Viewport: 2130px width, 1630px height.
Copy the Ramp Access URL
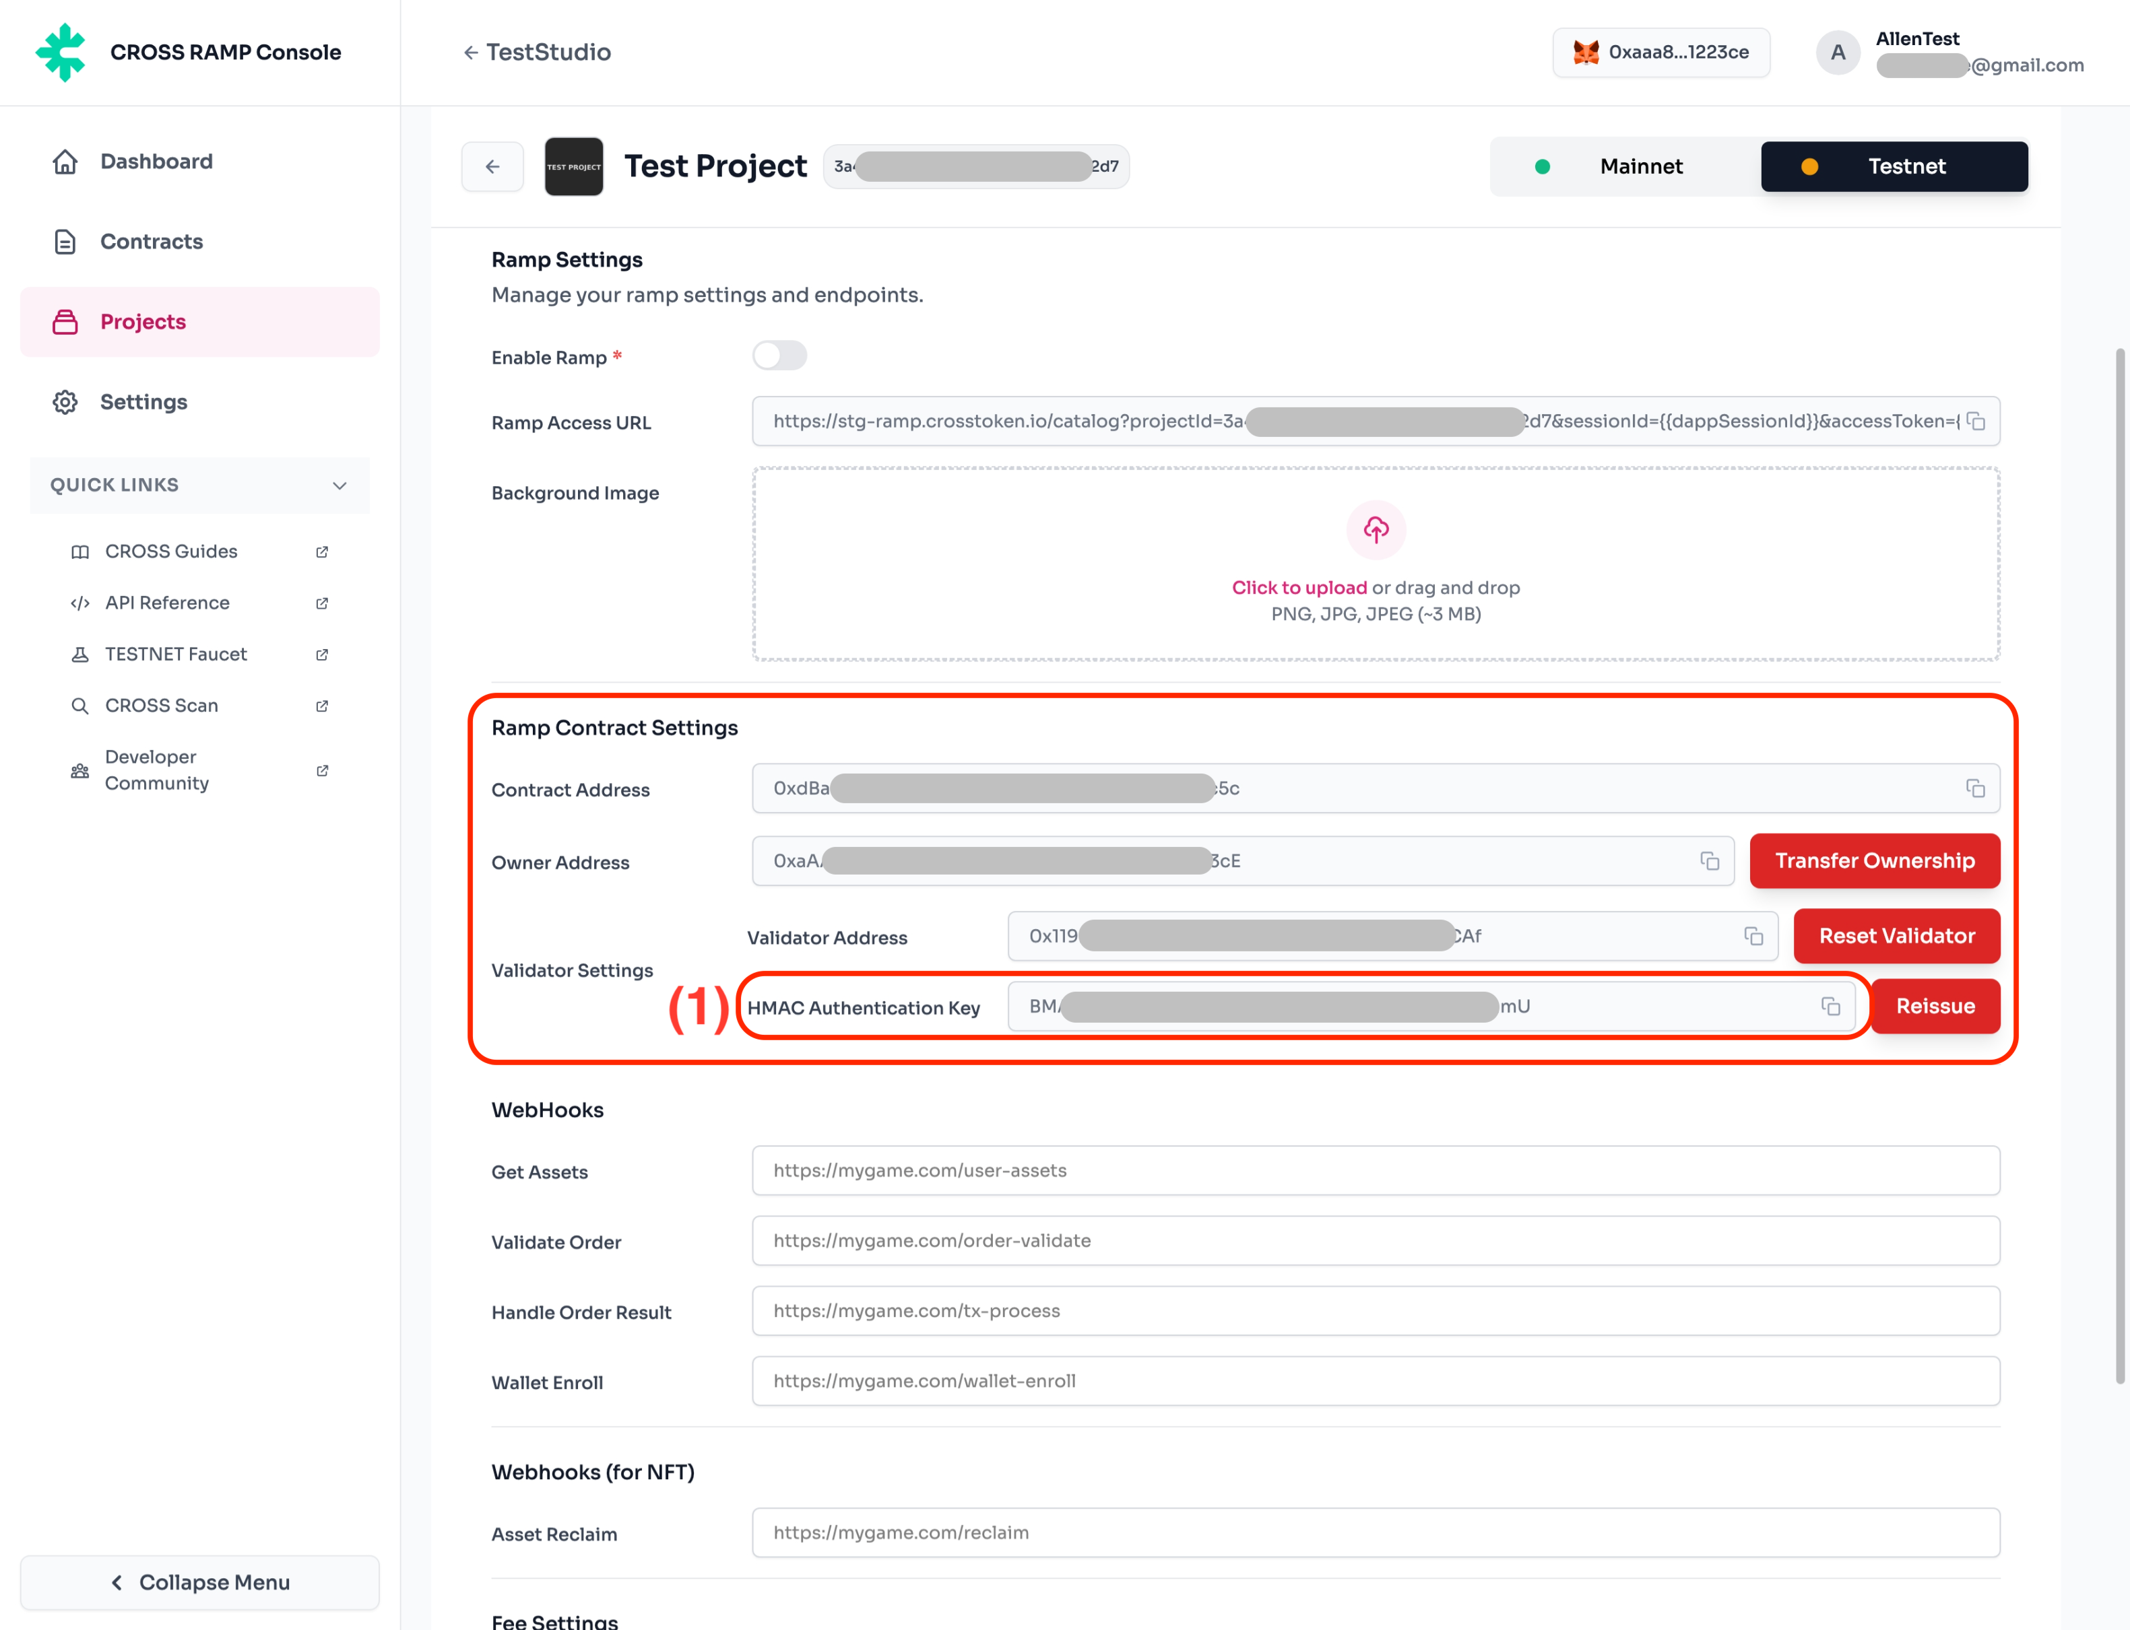[x=1976, y=422]
